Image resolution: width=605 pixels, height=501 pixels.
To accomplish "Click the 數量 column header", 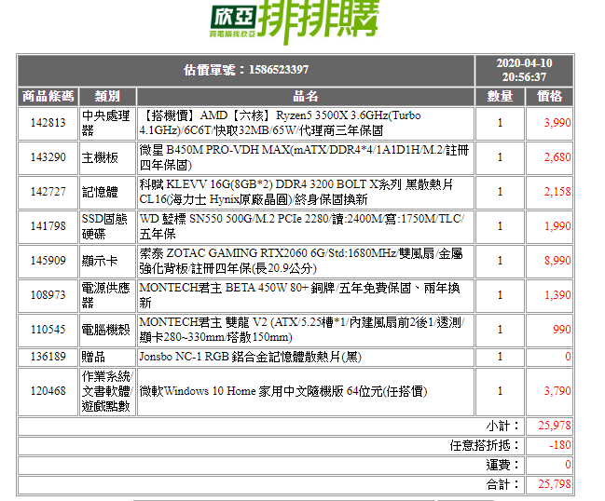I will pos(500,96).
